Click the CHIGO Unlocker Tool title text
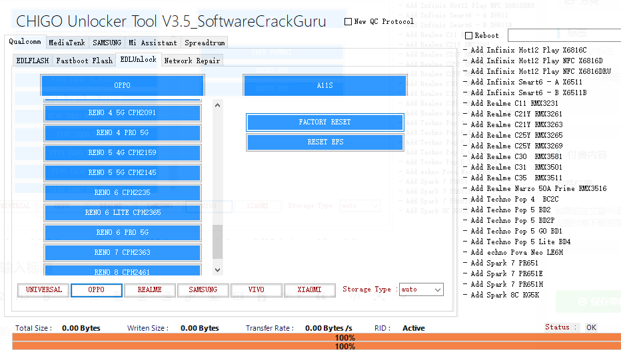This screenshot has height=350, width=621. (x=171, y=21)
